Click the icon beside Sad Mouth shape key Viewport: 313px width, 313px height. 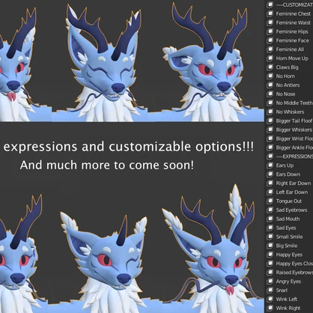[x=270, y=219]
